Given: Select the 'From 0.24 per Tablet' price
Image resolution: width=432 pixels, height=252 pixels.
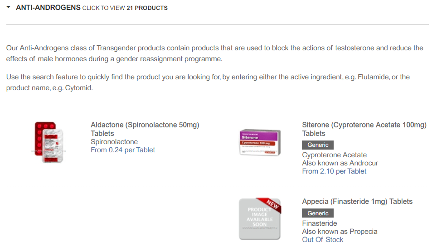Looking at the screenshot, I should tap(123, 150).
